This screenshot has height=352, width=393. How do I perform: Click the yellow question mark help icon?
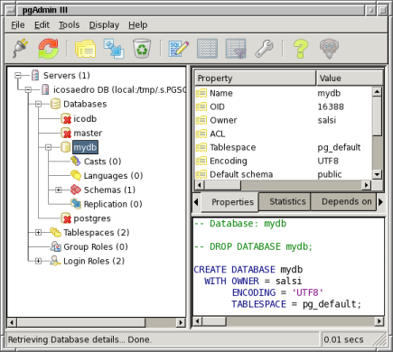pos(300,49)
